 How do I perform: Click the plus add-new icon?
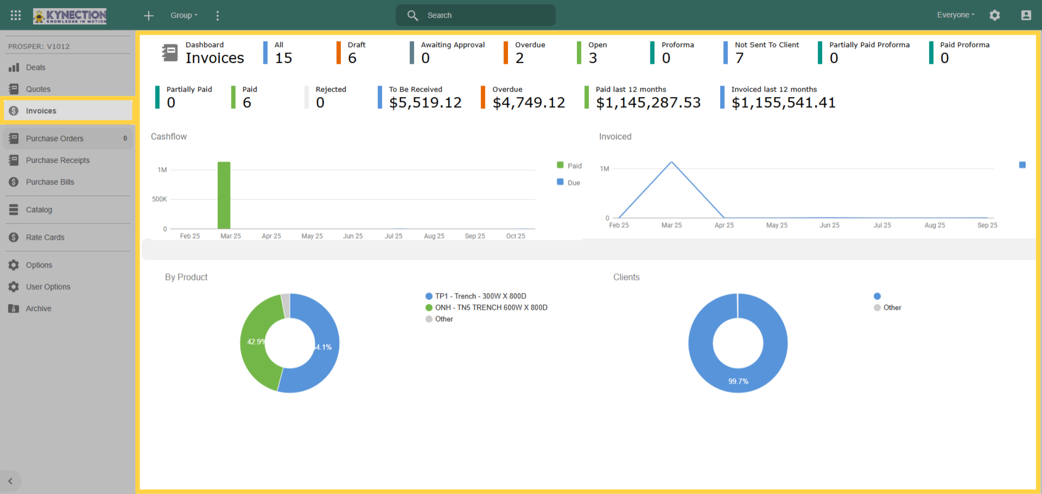pyautogui.click(x=148, y=16)
